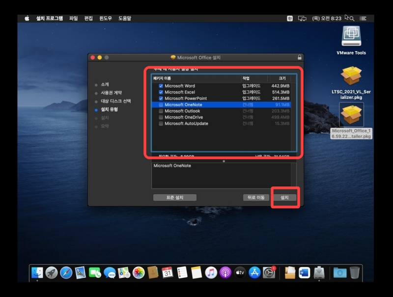Click the Korean input source icon
Viewport: 393px width, 297px height.
pos(290,18)
